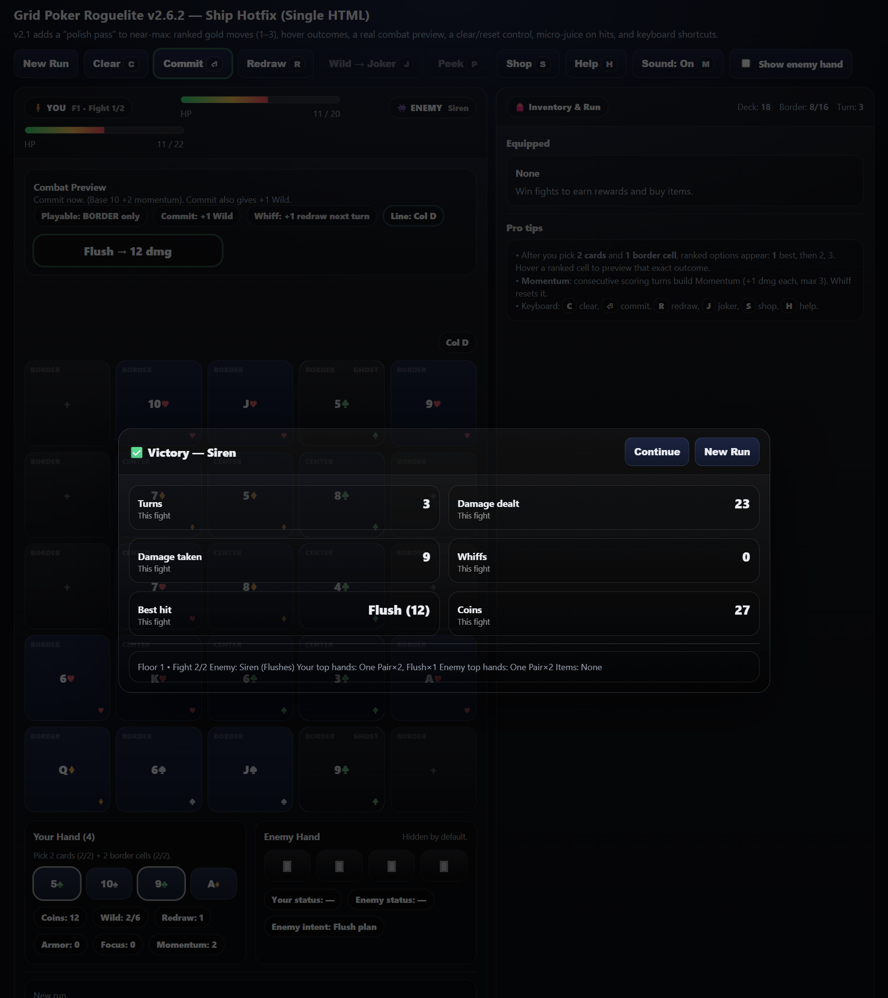Click the 6 of spades border cell
888x998 pixels.
[x=159, y=770]
